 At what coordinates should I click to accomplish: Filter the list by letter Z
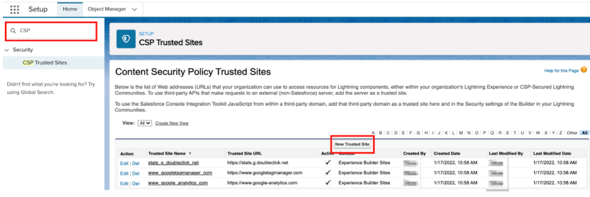click(x=560, y=133)
